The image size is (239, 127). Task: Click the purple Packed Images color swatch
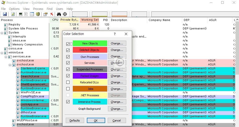(90, 76)
